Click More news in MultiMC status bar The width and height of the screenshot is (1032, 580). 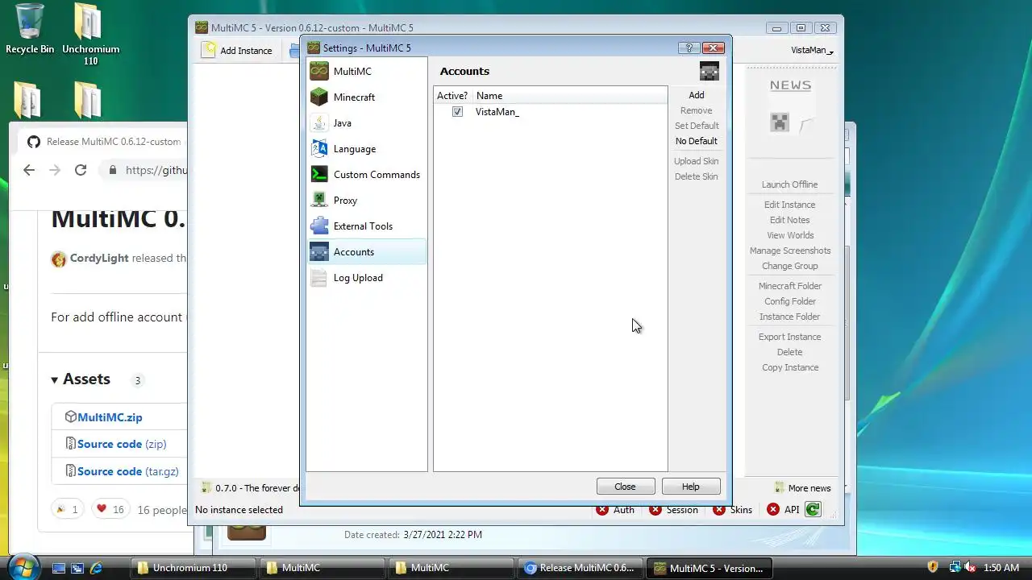(802, 488)
